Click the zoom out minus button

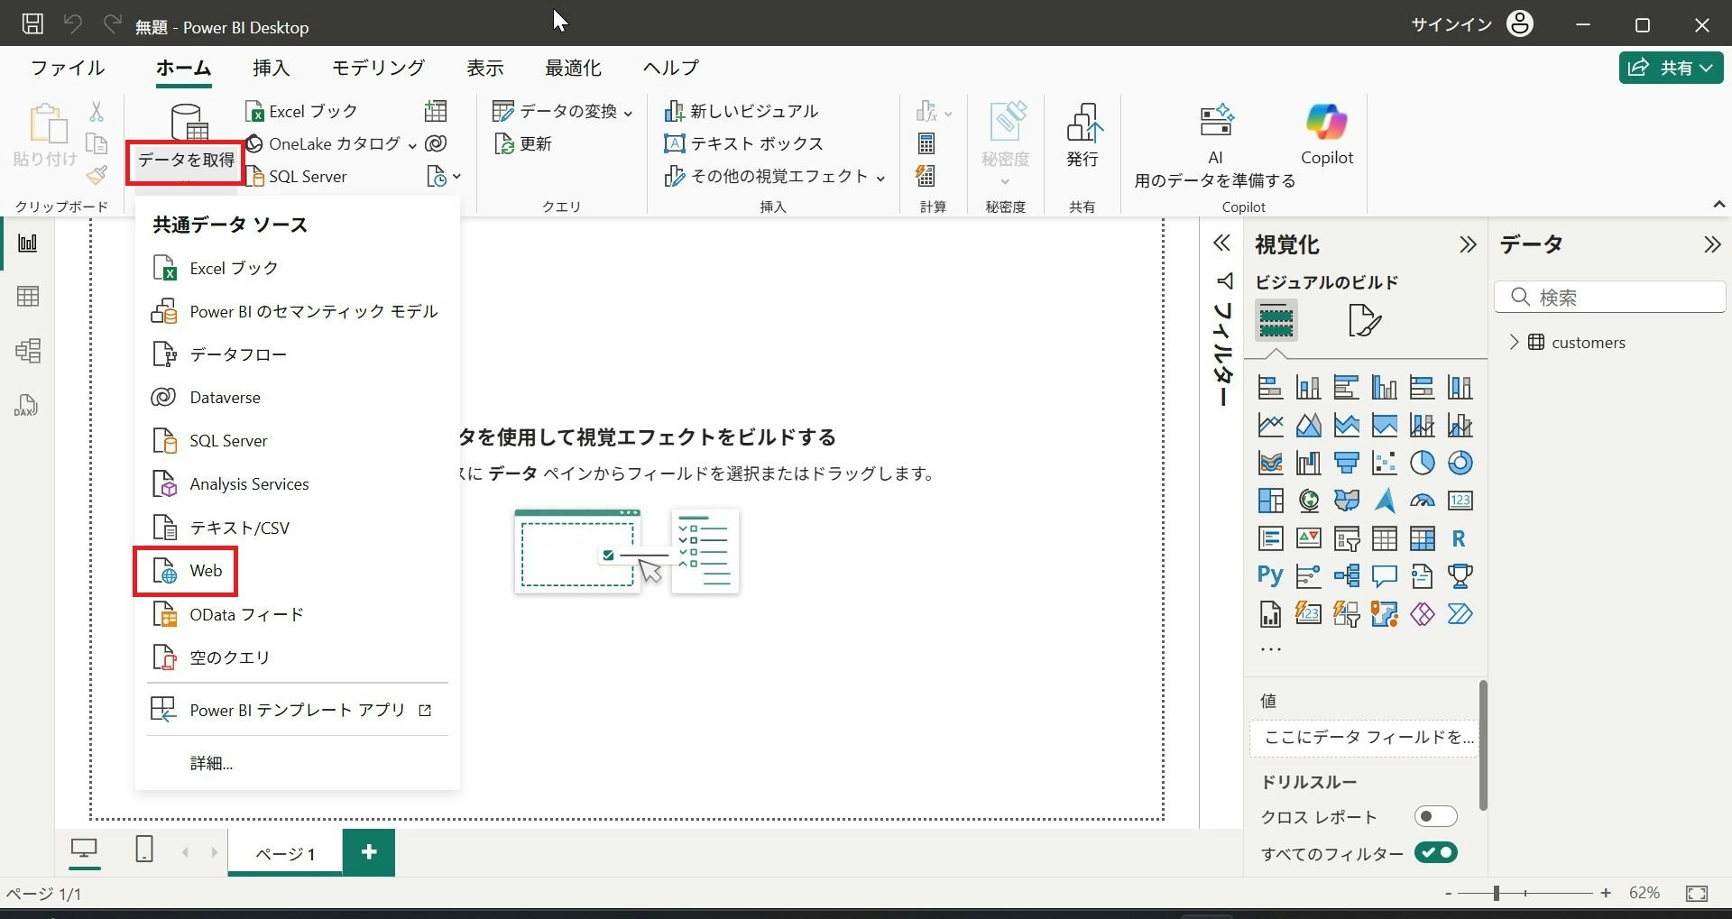(x=1448, y=893)
